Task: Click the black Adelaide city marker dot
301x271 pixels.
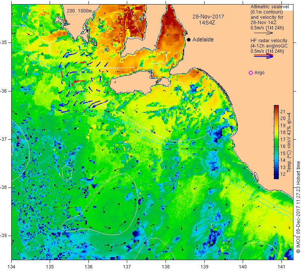Action: coord(189,40)
